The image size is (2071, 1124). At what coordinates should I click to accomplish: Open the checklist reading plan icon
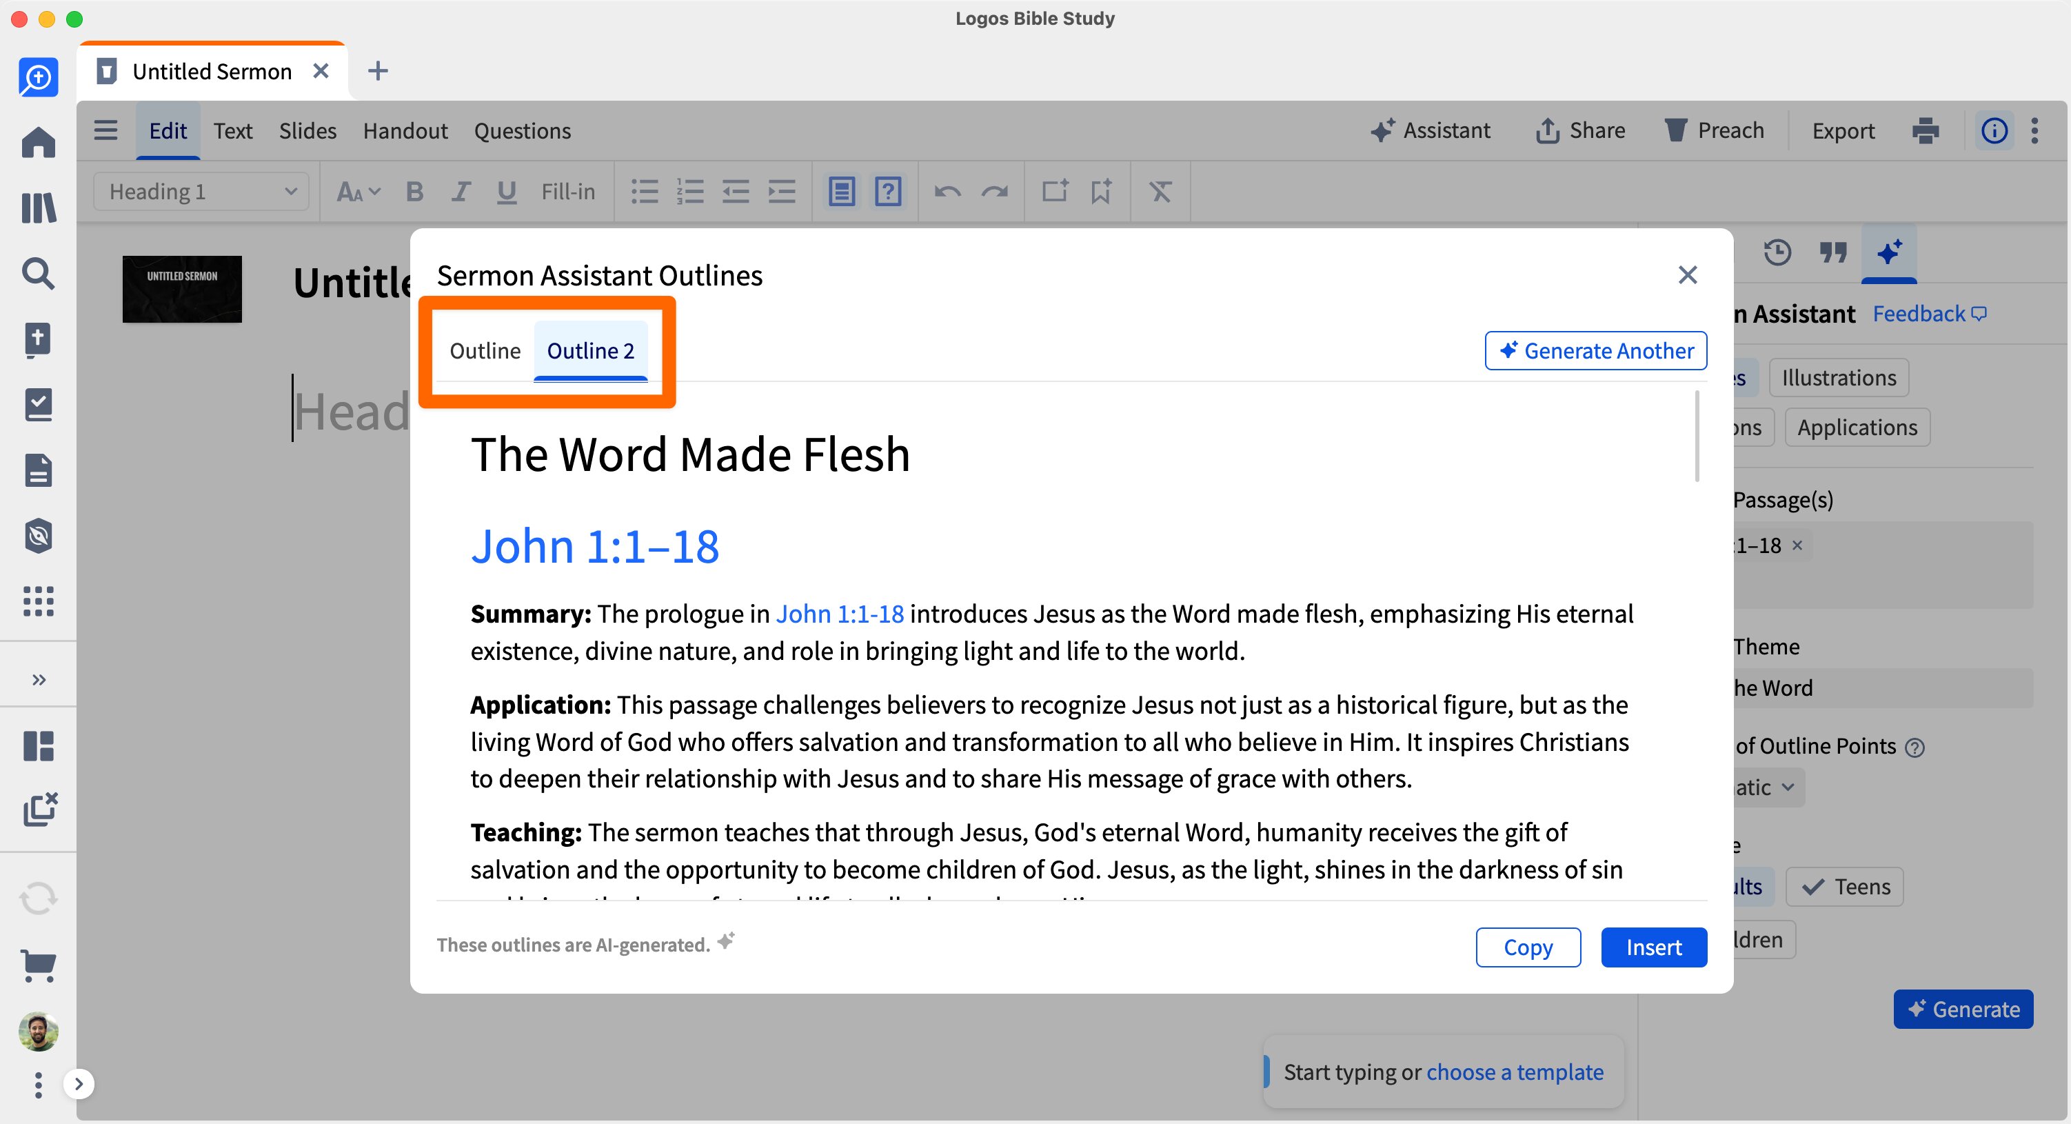(x=38, y=404)
